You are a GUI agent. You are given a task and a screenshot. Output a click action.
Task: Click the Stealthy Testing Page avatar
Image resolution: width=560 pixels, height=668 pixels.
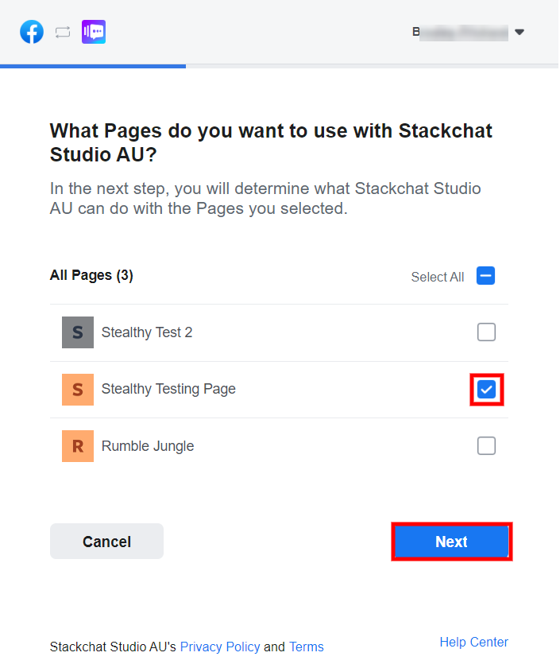pyautogui.click(x=78, y=390)
